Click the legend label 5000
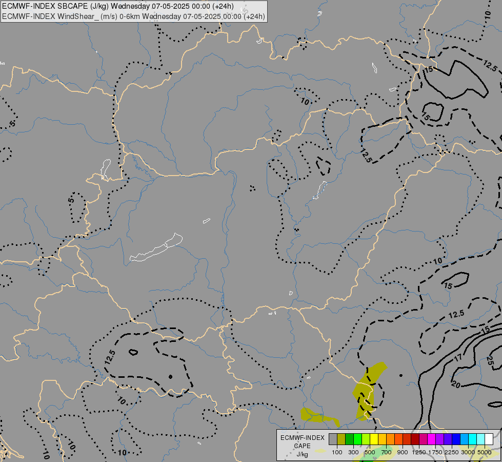This screenshot has height=462, width=502. pos(485,452)
